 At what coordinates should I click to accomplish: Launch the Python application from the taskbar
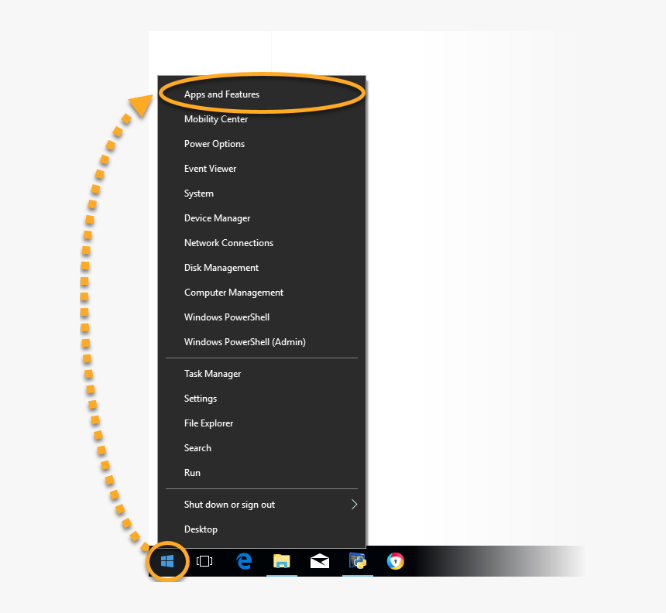pyautogui.click(x=357, y=561)
